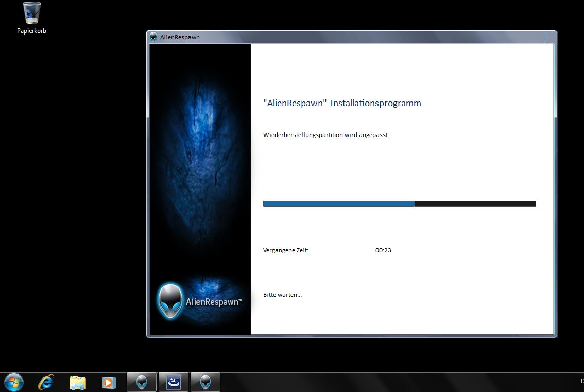
Task: Select the Papierkorb desktop icon
Action: (x=31, y=18)
